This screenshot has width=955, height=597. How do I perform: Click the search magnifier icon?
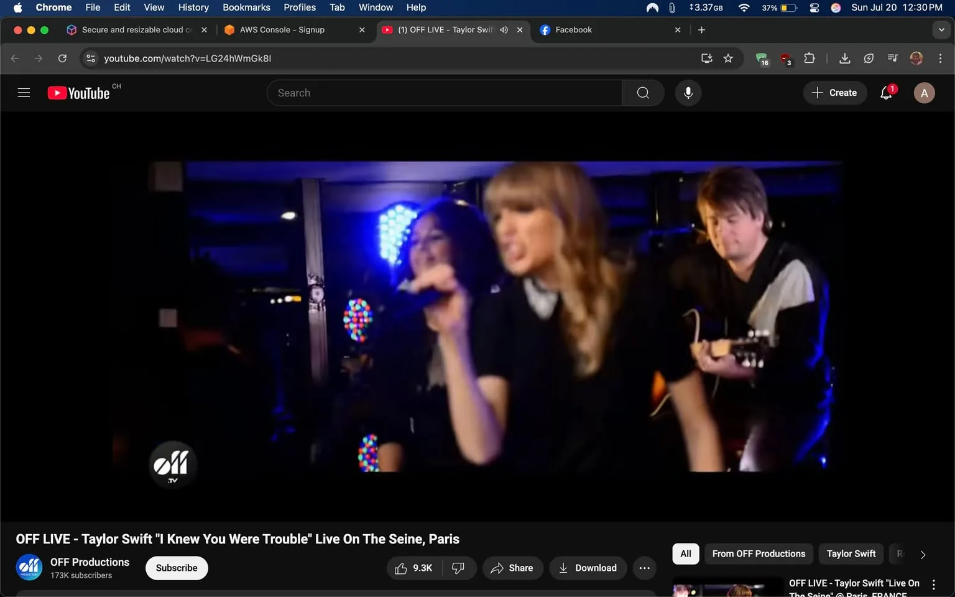coord(643,92)
